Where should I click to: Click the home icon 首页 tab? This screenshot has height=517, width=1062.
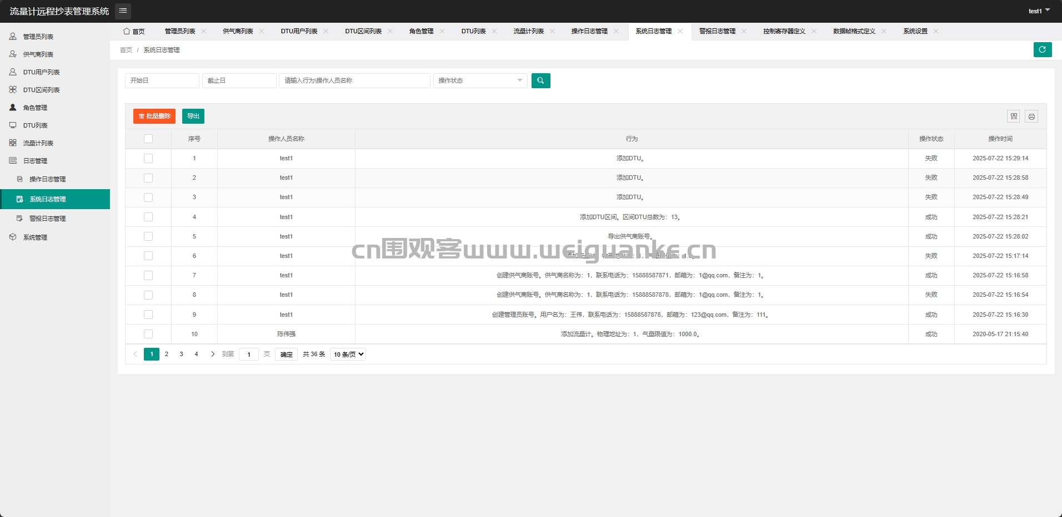(x=134, y=31)
